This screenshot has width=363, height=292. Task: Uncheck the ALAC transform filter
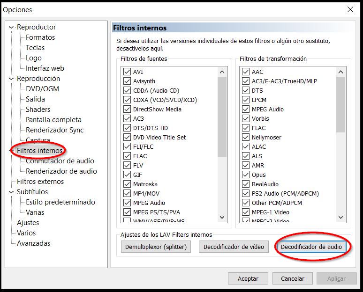246,146
